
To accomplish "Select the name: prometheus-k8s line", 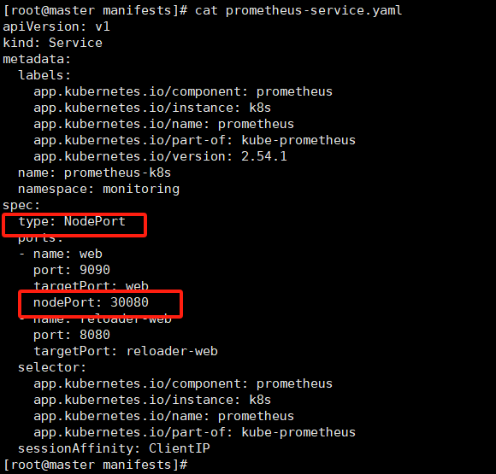I will (94, 173).
